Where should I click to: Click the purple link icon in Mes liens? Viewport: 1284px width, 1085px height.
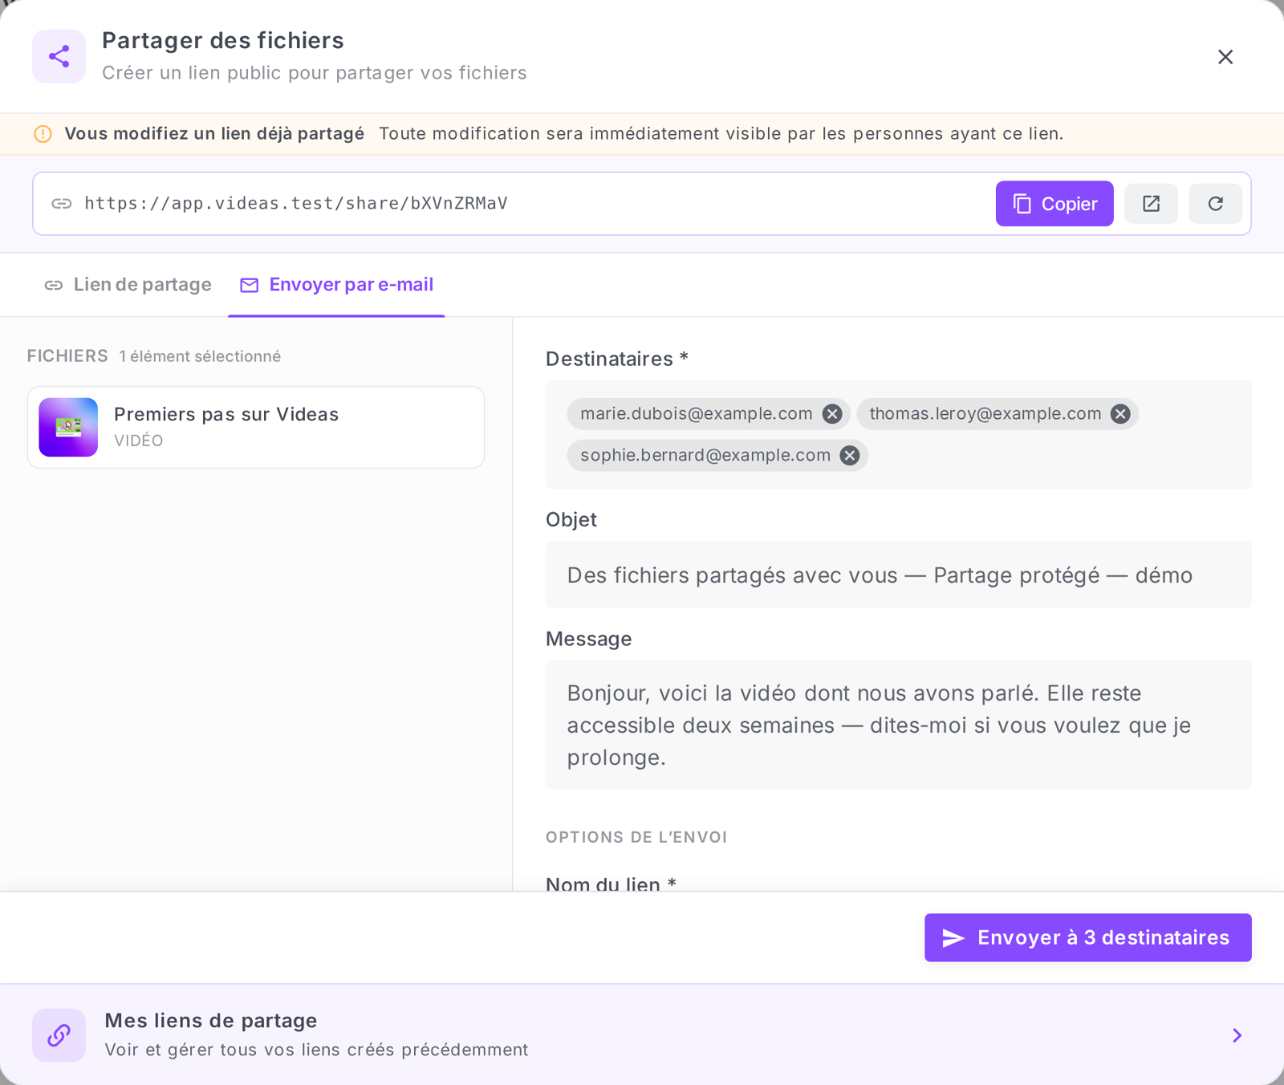pos(59,1035)
